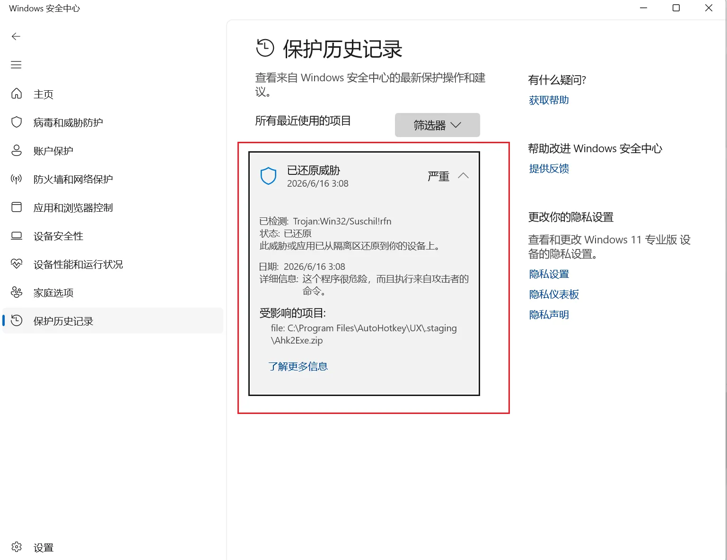Open 隐私仪表板 link
The width and height of the screenshot is (727, 560).
tap(554, 294)
